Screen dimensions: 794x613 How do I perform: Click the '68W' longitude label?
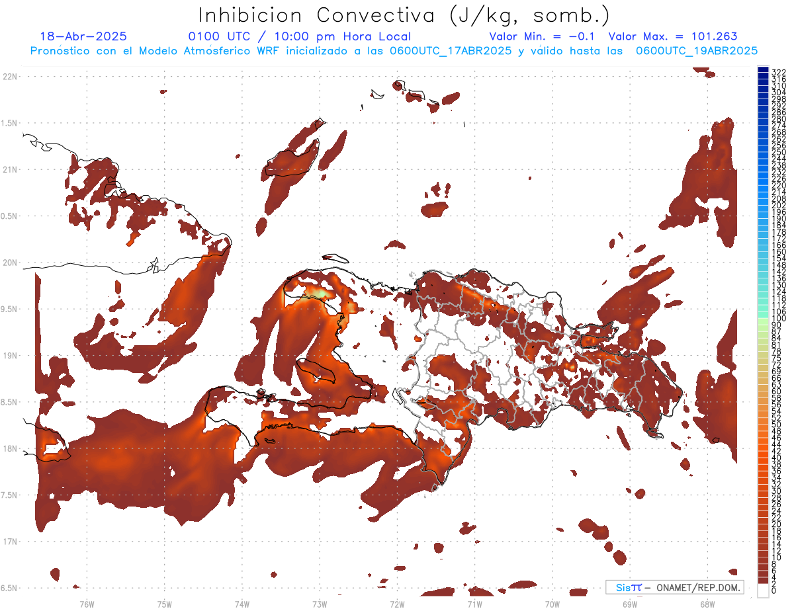707,604
